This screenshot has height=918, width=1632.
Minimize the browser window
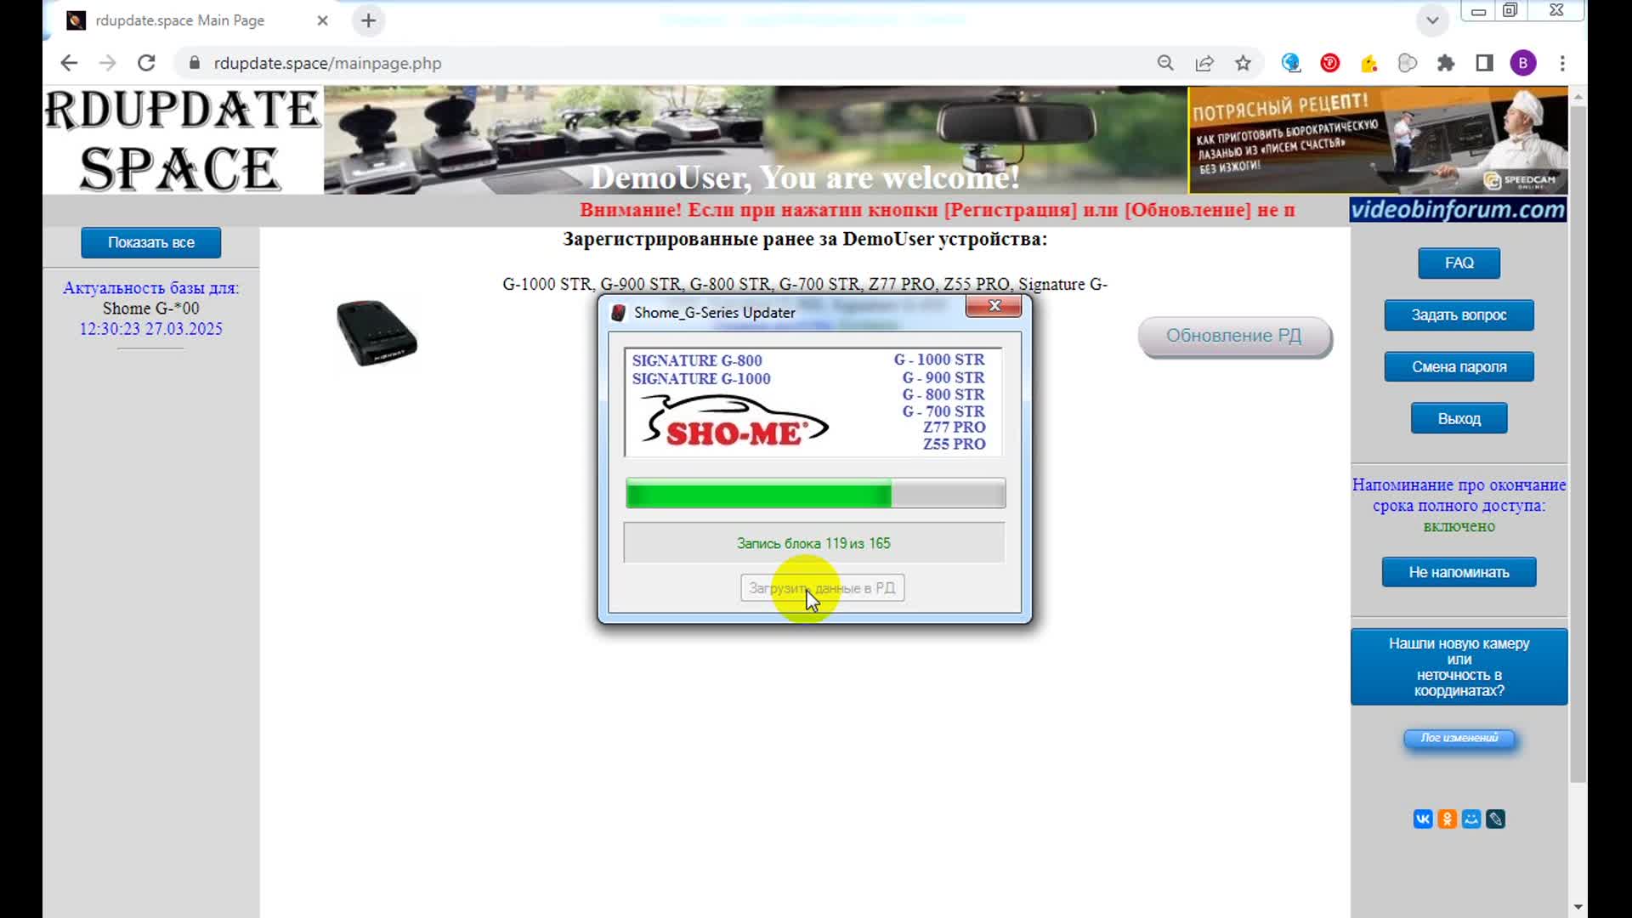click(1478, 10)
